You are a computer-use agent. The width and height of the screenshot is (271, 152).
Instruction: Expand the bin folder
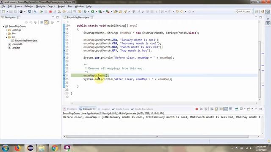click(x=7, y=34)
